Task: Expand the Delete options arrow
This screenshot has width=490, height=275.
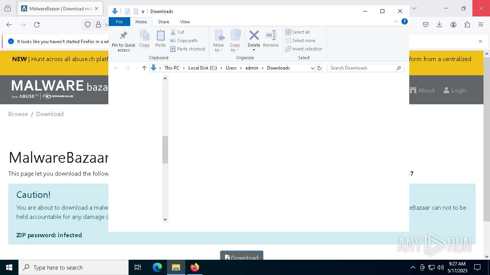Action: point(254,50)
